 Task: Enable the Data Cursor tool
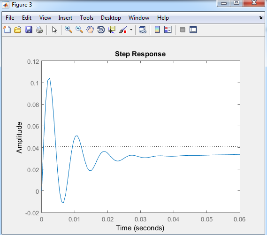(x=112, y=30)
